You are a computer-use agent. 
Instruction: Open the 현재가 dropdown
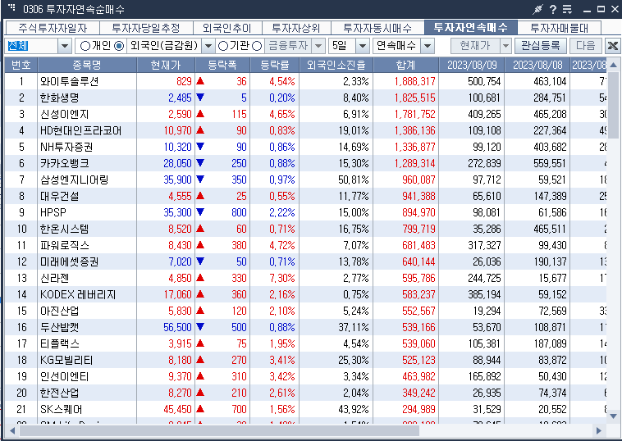click(x=505, y=46)
